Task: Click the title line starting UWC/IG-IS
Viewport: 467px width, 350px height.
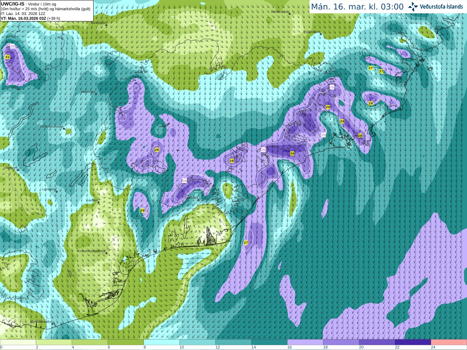Action: (x=28, y=4)
